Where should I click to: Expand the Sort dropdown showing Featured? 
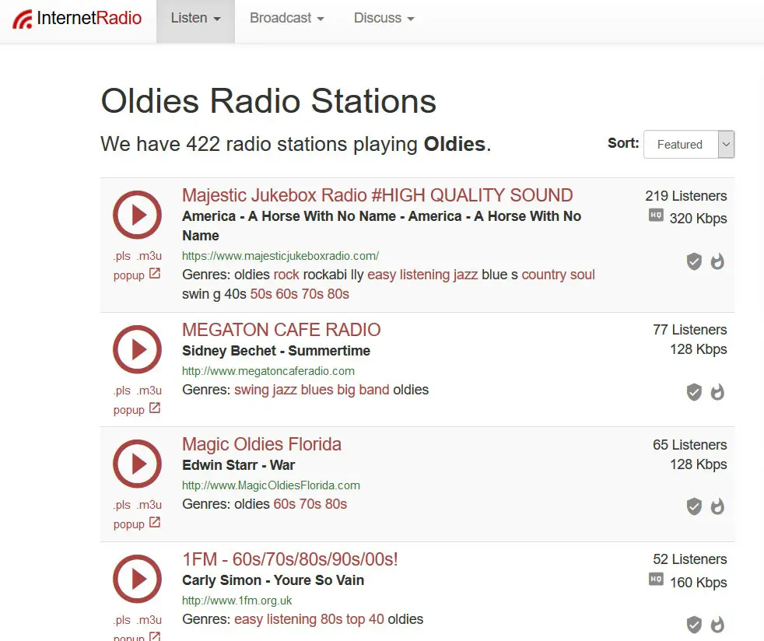click(x=689, y=144)
